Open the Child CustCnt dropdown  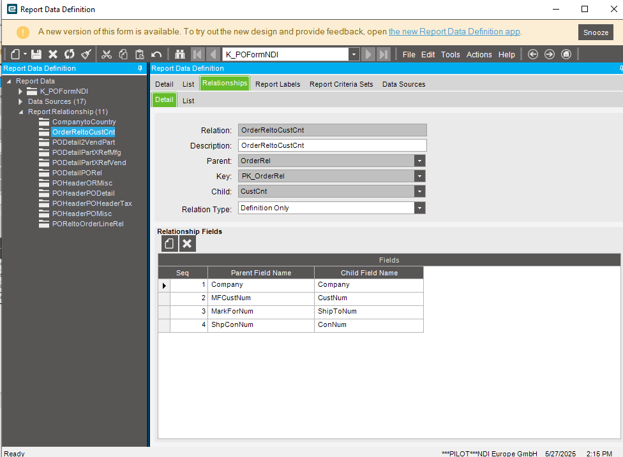419,191
